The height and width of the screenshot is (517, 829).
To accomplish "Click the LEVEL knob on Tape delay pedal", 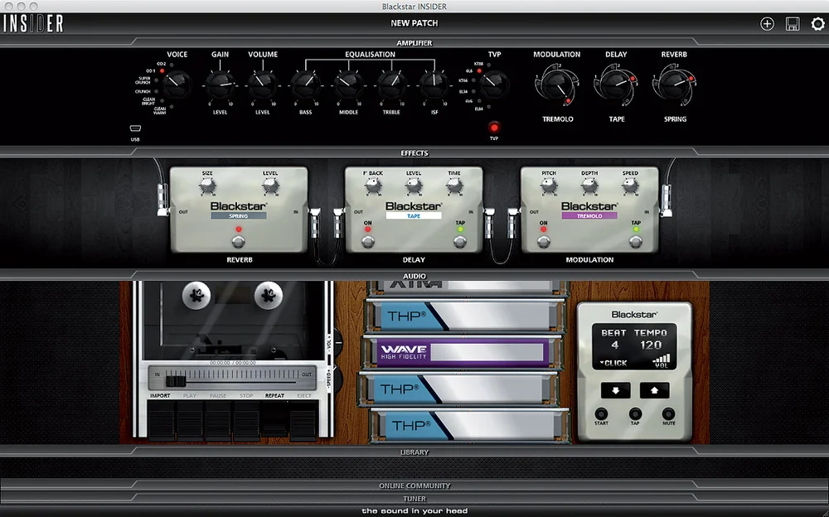I will point(414,186).
